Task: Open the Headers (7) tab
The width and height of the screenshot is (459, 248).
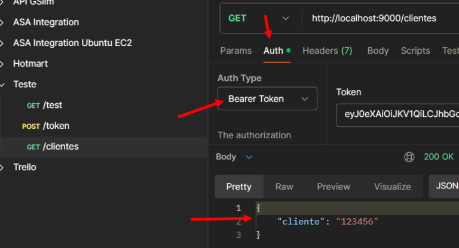Action: pyautogui.click(x=327, y=51)
